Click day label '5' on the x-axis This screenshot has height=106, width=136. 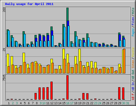[25, 103]
